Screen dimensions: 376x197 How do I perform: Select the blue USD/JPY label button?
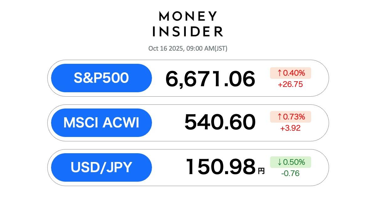pos(101,167)
